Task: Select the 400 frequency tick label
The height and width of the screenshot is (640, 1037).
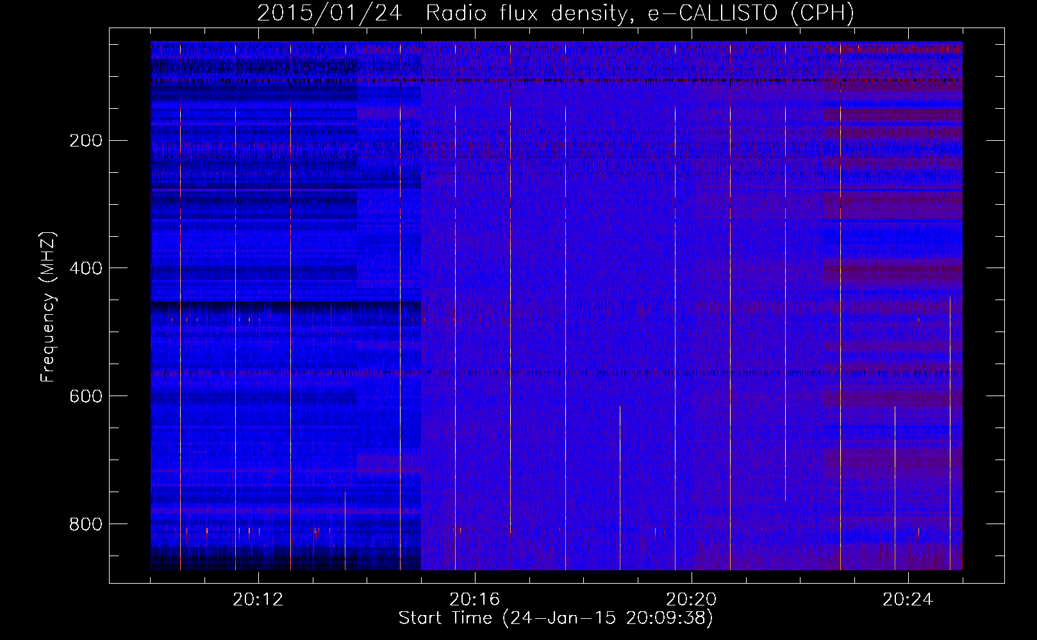Action: [86, 268]
